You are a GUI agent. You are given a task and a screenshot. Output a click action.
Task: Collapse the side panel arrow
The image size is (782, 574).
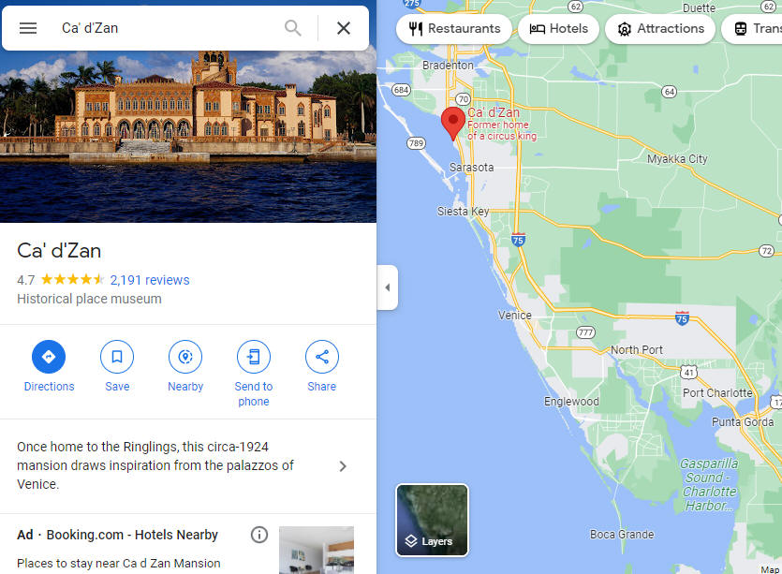(x=388, y=287)
